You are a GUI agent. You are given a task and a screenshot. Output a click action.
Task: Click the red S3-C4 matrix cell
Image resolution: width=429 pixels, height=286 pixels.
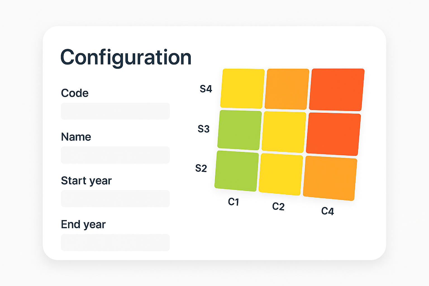pos(333,134)
